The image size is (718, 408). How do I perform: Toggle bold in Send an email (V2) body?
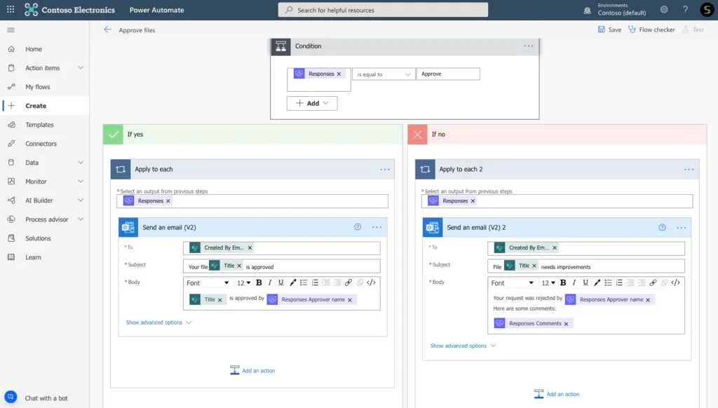point(259,283)
